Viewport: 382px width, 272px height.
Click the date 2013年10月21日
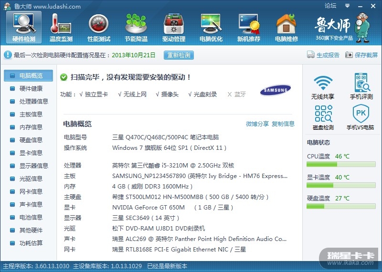(x=134, y=55)
